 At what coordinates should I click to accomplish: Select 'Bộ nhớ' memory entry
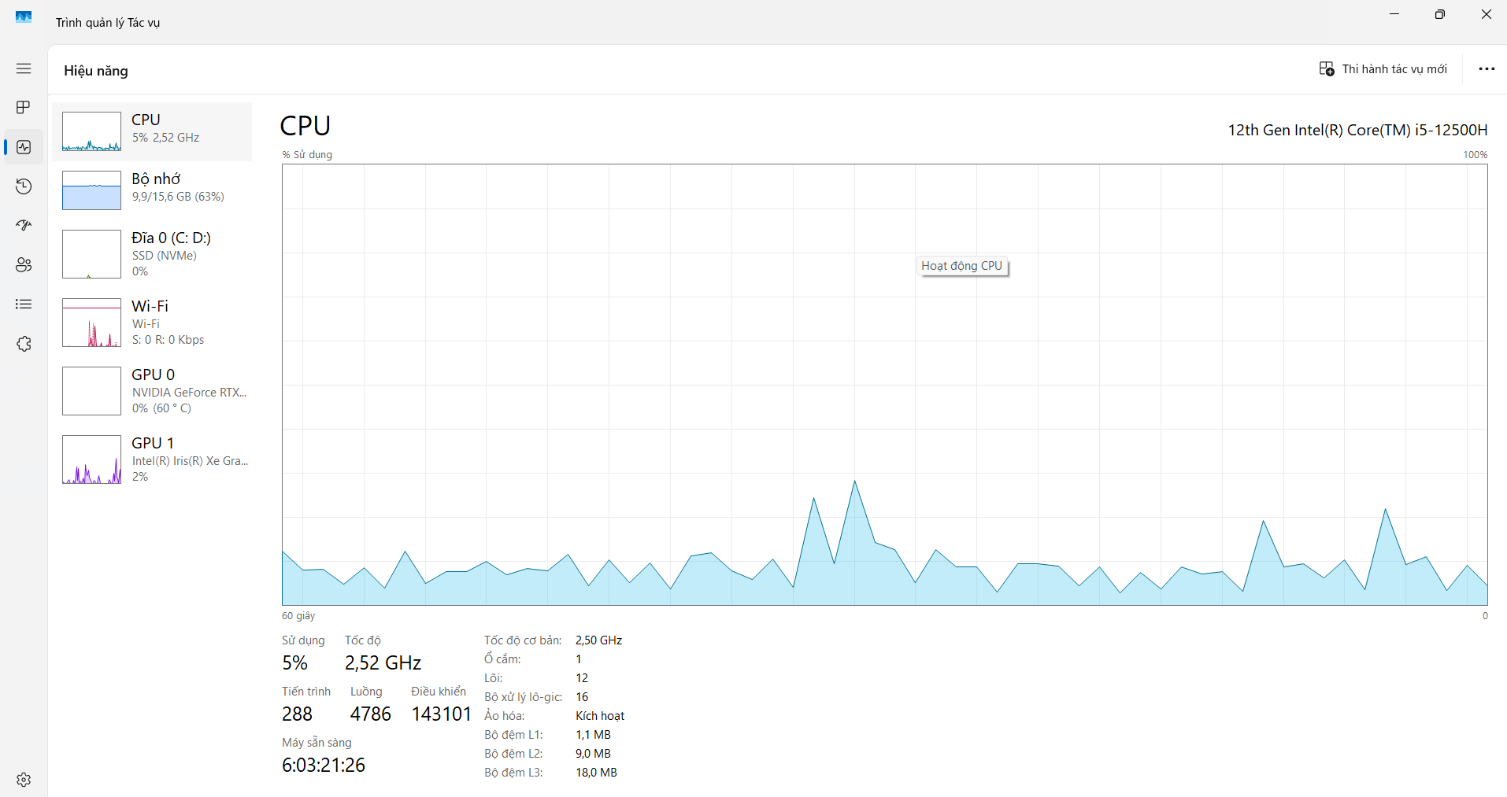[152, 190]
